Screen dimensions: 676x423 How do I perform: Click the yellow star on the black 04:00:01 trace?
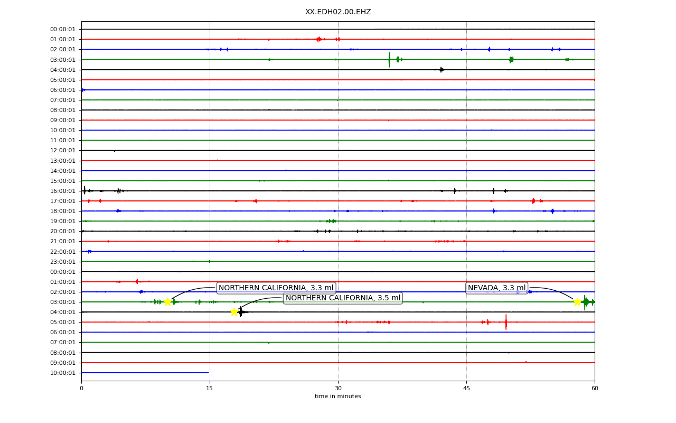(234, 312)
